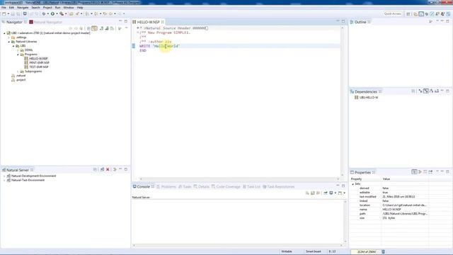Click the Console pin icon
The image size is (453, 255).
pos(326,193)
